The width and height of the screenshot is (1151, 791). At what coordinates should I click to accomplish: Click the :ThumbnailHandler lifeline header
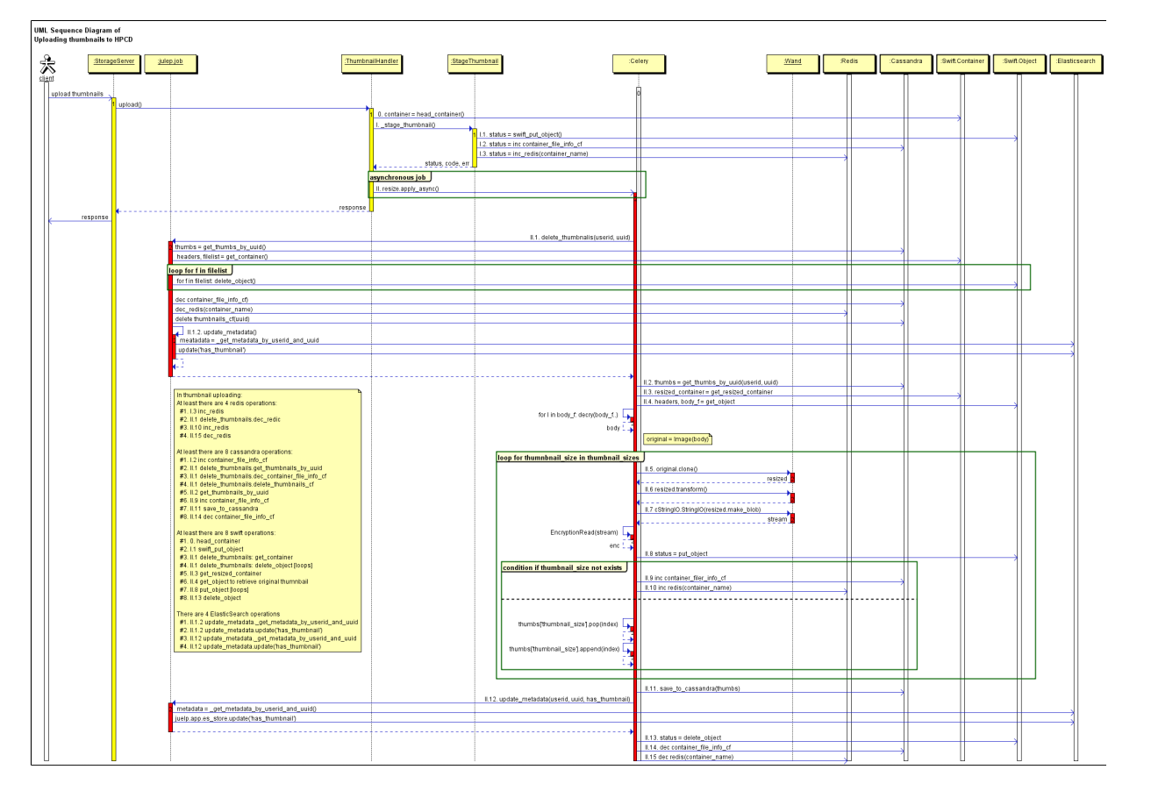tap(371, 62)
